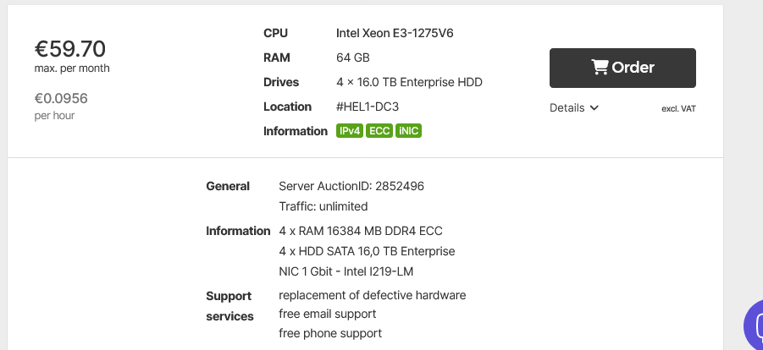Click the Server AuctionID 2852496 text
The height and width of the screenshot is (350, 763).
[351, 186]
